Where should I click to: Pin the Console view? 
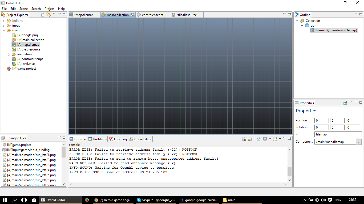coord(258,139)
